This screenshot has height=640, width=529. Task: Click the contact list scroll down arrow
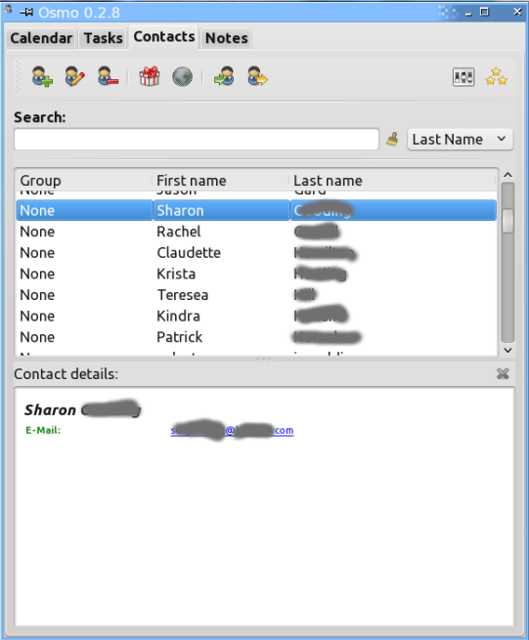507,350
